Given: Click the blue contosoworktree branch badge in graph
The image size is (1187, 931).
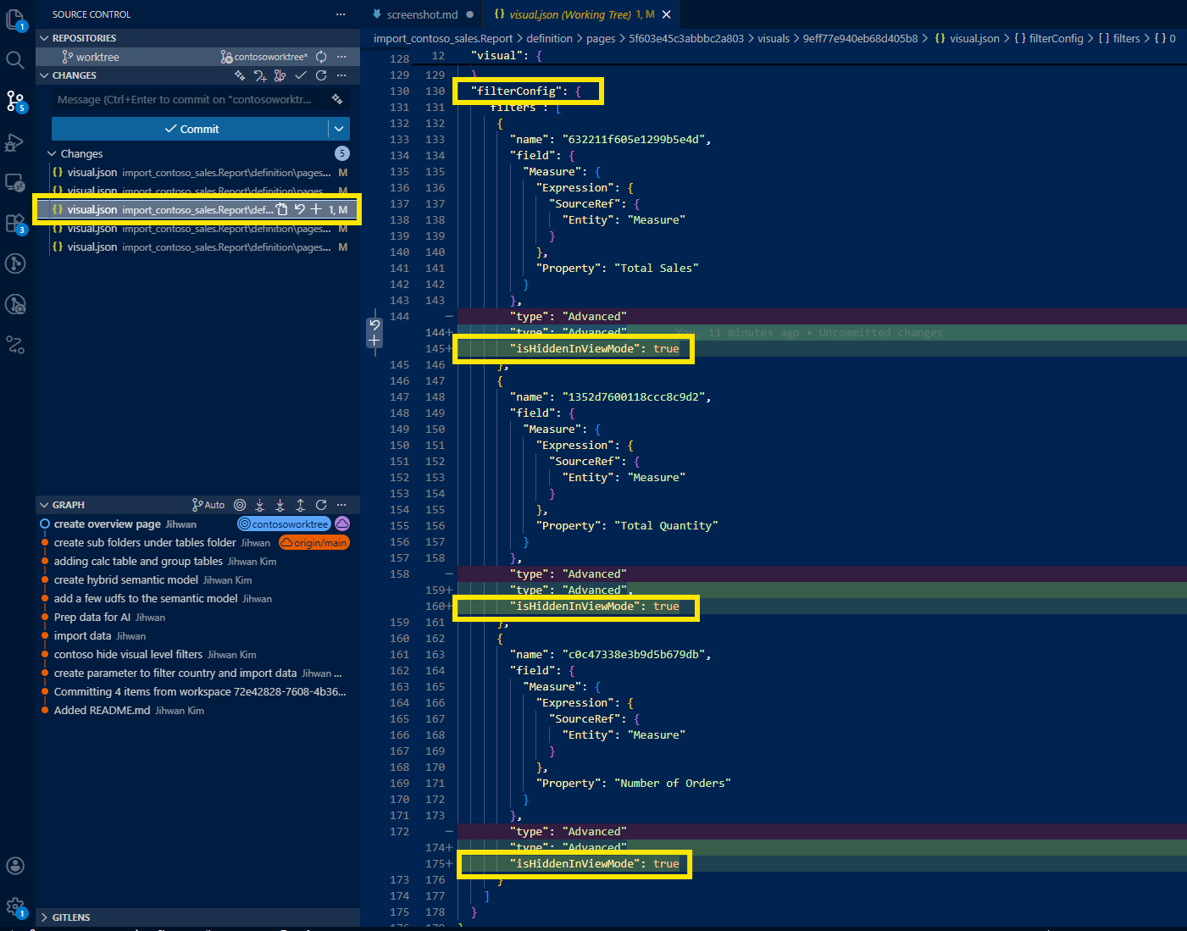Looking at the screenshot, I should pos(284,524).
